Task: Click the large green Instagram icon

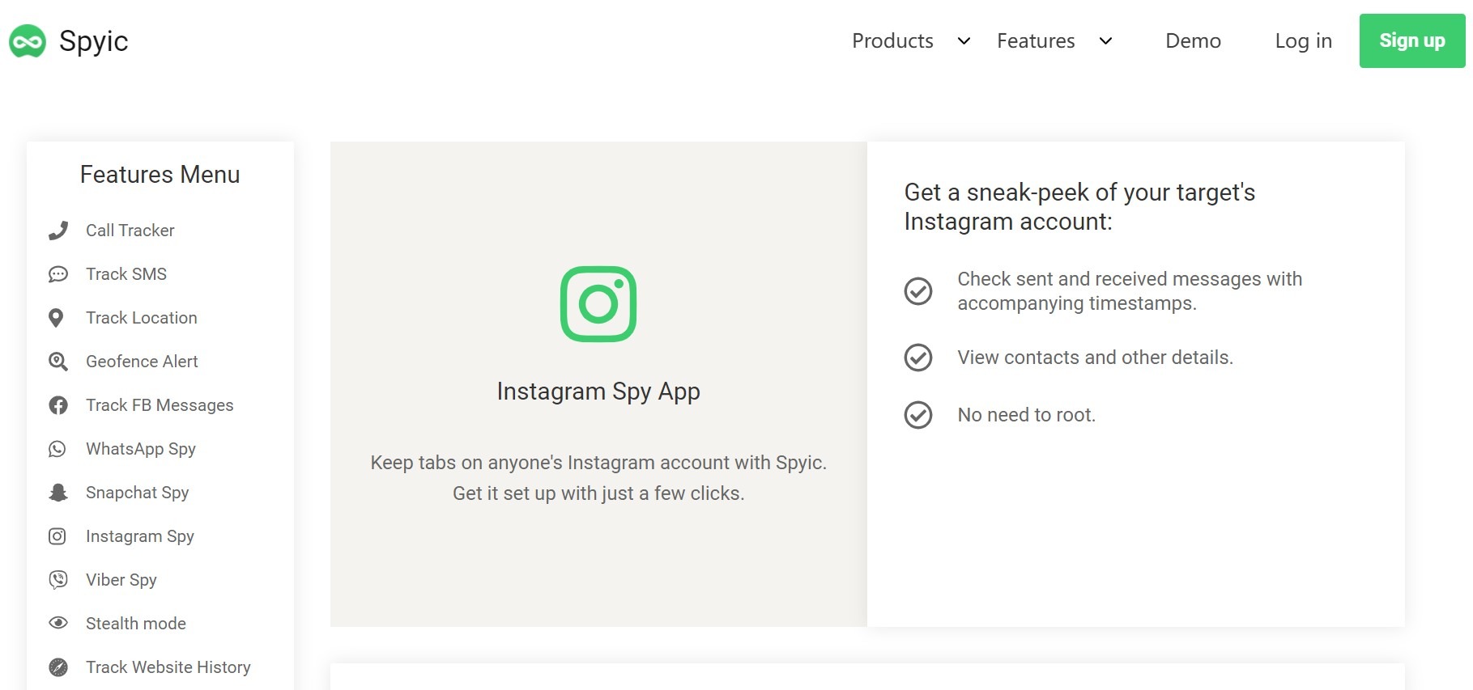Action: click(598, 304)
